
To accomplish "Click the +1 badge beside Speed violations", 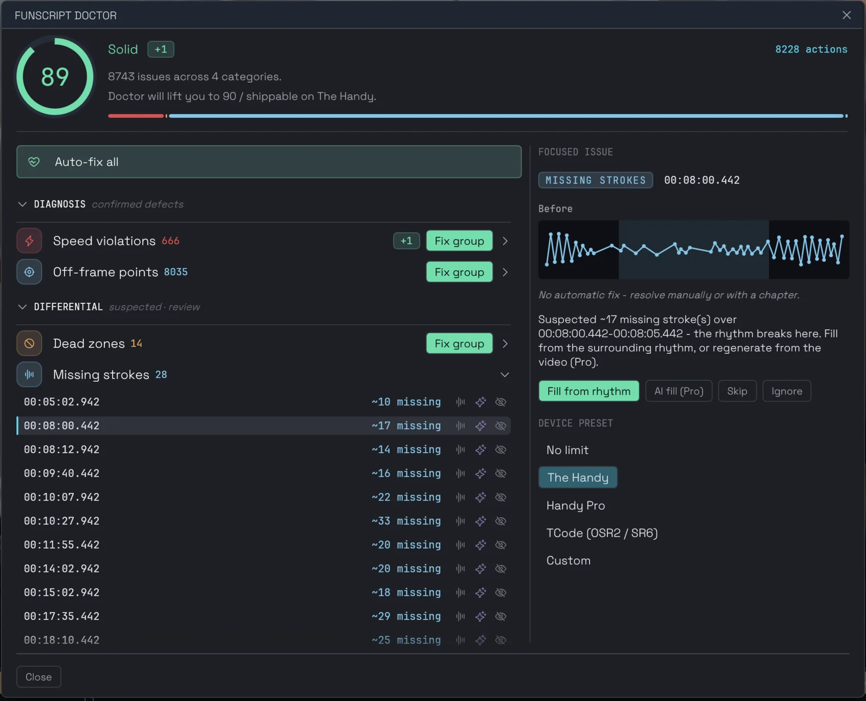I will click(406, 241).
